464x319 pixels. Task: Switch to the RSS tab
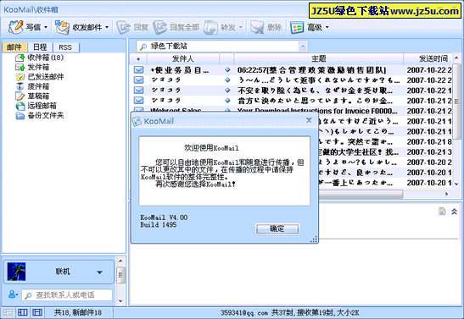coord(65,47)
